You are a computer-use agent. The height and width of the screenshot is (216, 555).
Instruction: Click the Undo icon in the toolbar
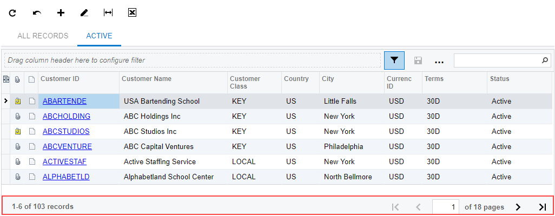tap(37, 12)
